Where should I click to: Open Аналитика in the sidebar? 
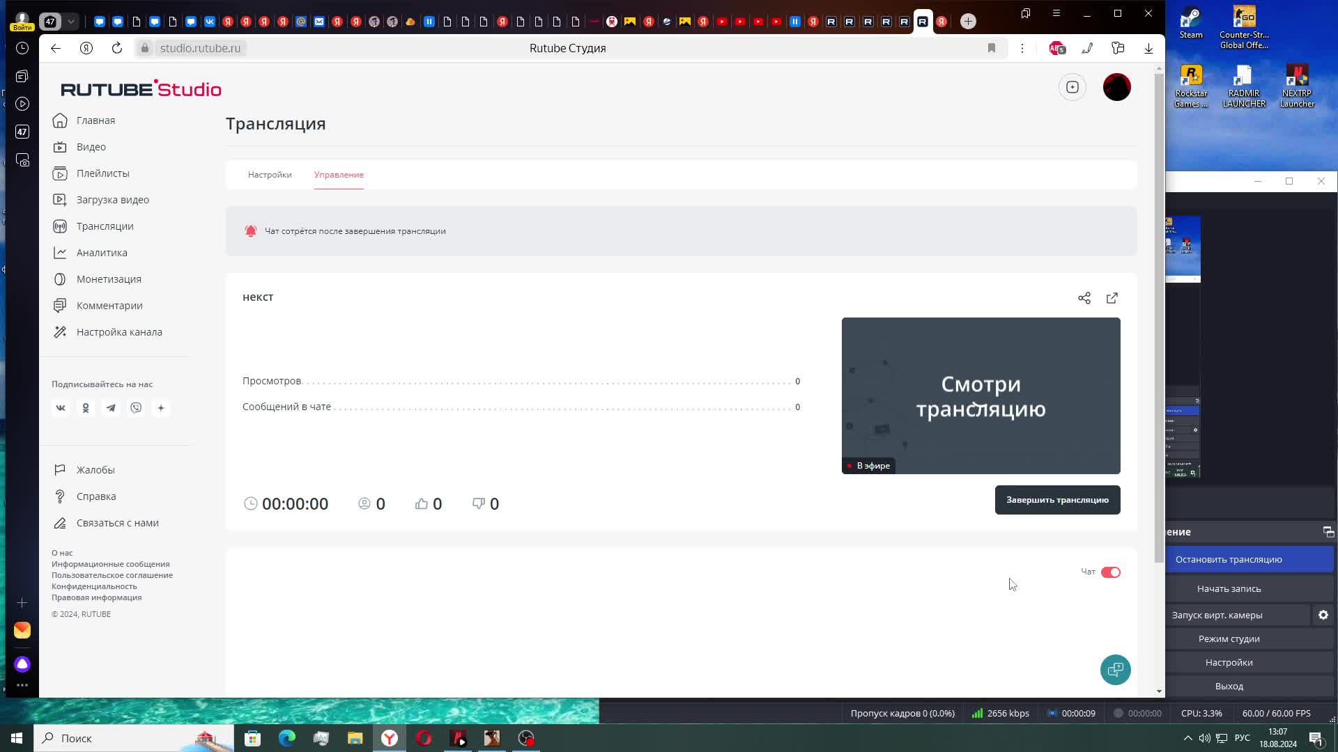coord(102,253)
